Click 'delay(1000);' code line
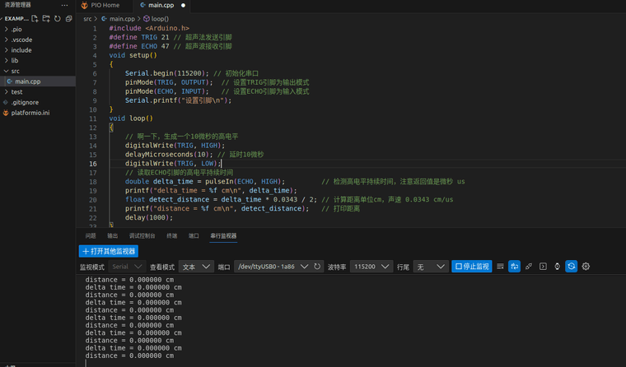 click(149, 217)
